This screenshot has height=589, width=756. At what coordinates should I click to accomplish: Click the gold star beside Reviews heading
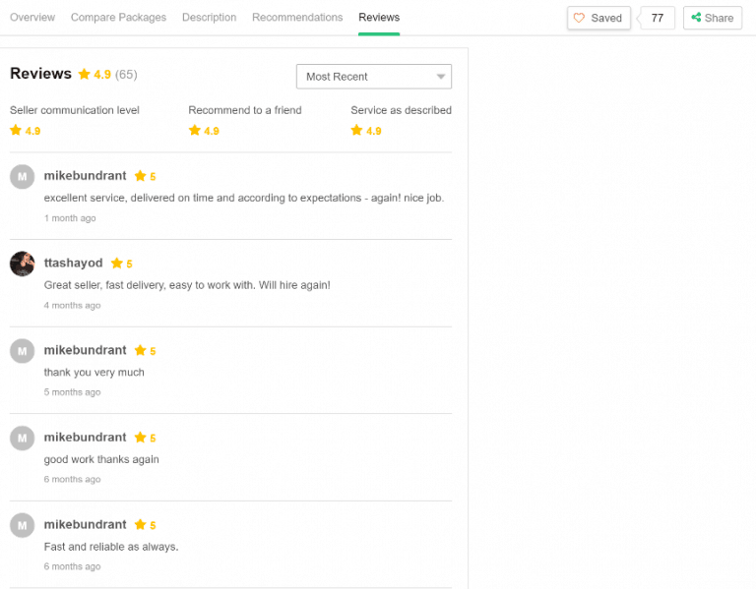pyautogui.click(x=84, y=75)
